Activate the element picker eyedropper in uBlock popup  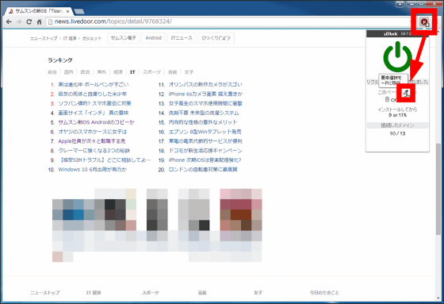click(406, 93)
